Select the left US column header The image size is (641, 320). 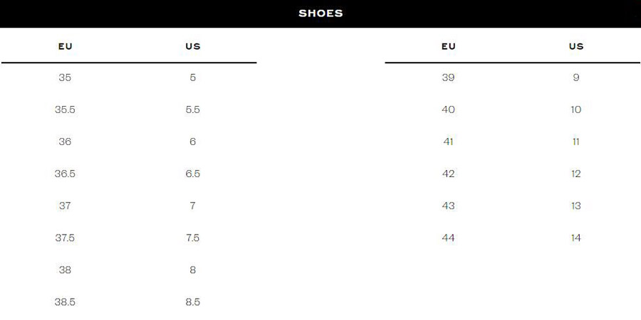[x=193, y=46]
